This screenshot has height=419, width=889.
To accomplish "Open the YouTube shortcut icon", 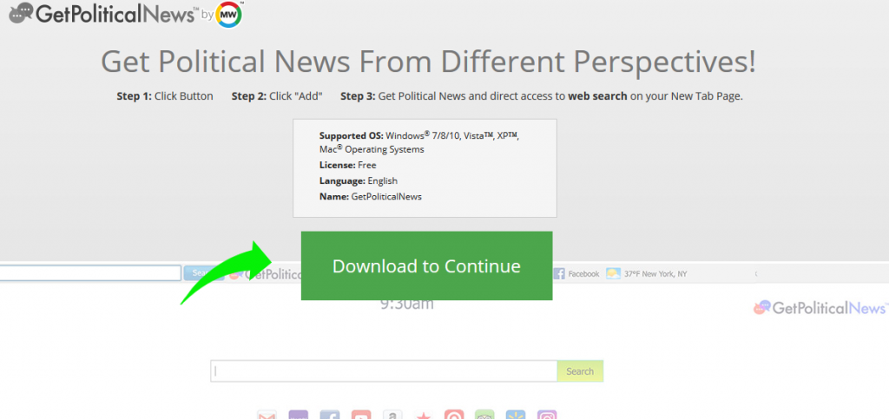I will (360, 415).
